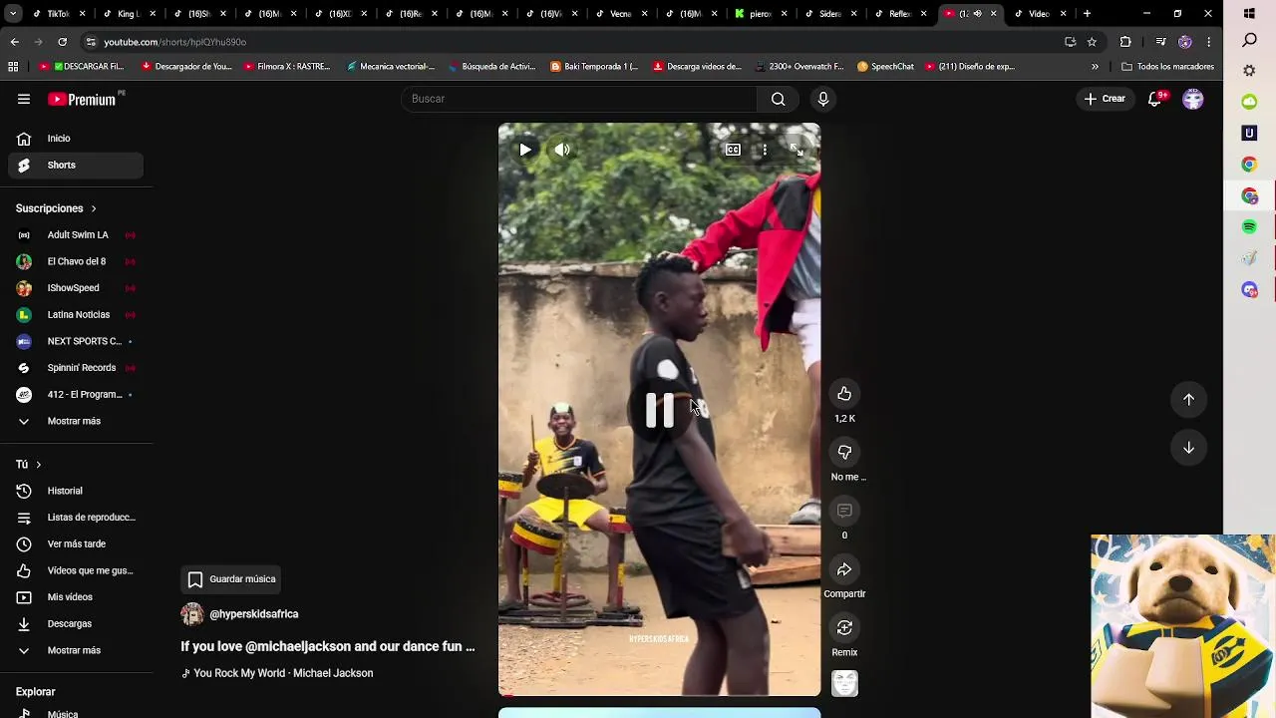Bookmark this page with the star
Image resolution: width=1276 pixels, height=718 pixels.
[1092, 42]
